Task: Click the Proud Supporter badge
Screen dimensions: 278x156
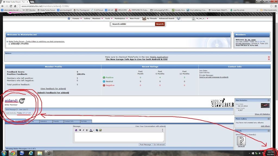Action: 222,103
